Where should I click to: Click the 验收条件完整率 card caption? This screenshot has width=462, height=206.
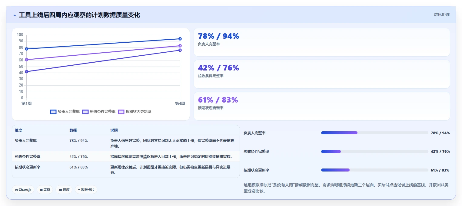point(211,76)
